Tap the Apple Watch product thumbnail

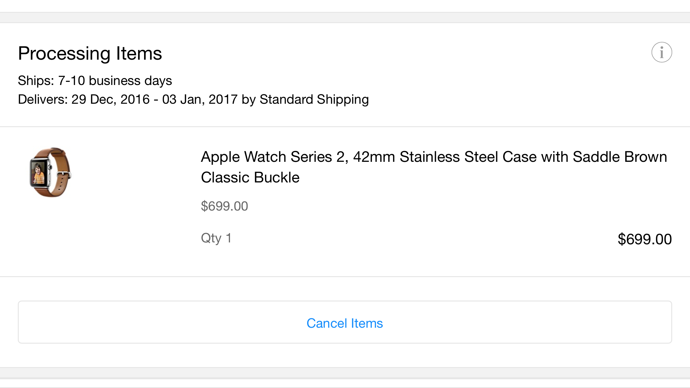(50, 172)
